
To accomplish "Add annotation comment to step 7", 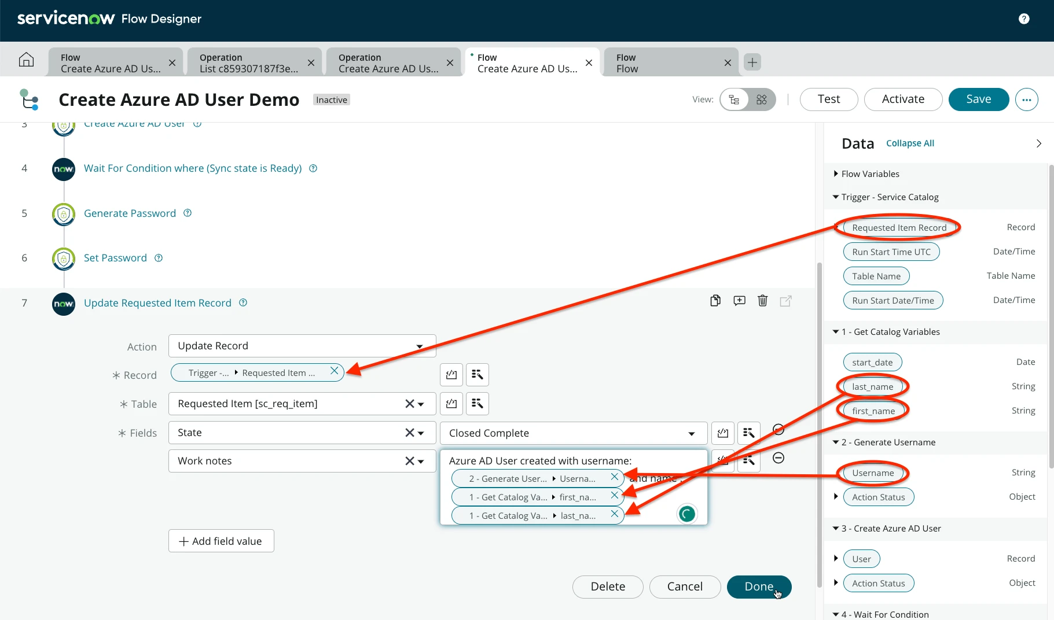I will pyautogui.click(x=739, y=301).
